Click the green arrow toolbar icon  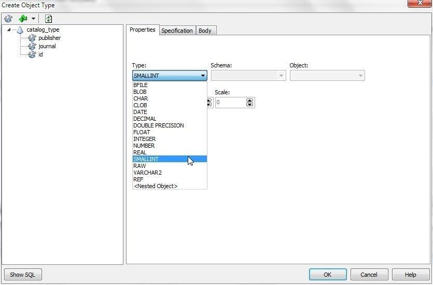point(23,19)
